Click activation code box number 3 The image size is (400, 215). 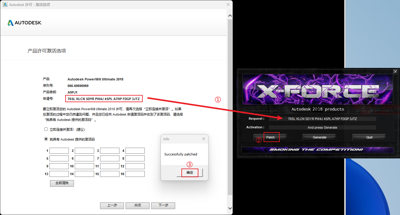point(110,151)
